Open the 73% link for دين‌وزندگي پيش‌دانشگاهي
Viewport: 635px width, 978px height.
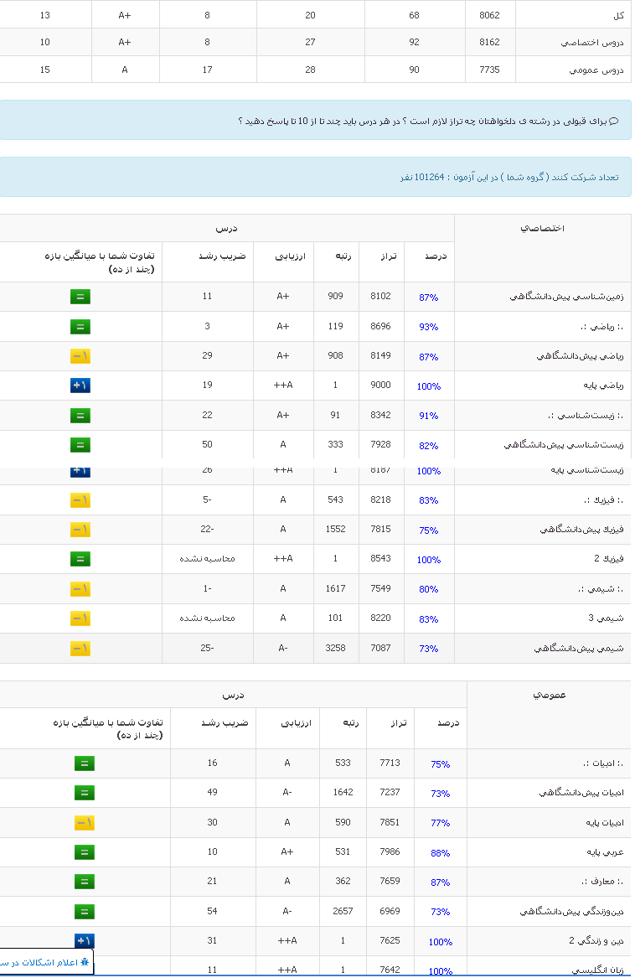pos(441,911)
